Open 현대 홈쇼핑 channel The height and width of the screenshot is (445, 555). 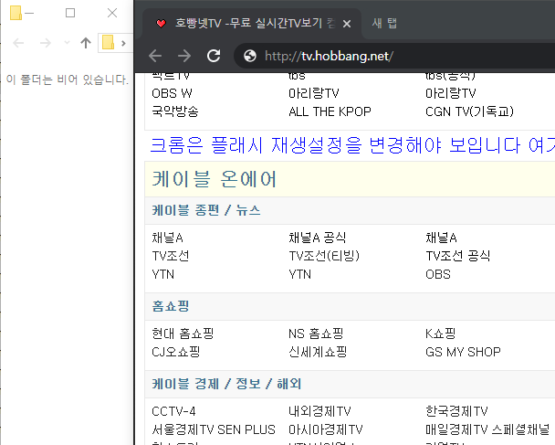click(x=183, y=334)
